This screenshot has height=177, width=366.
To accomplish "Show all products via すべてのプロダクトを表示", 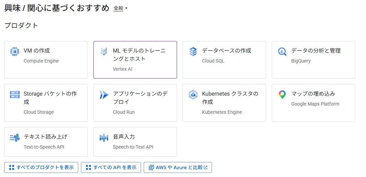I will [x=41, y=167].
